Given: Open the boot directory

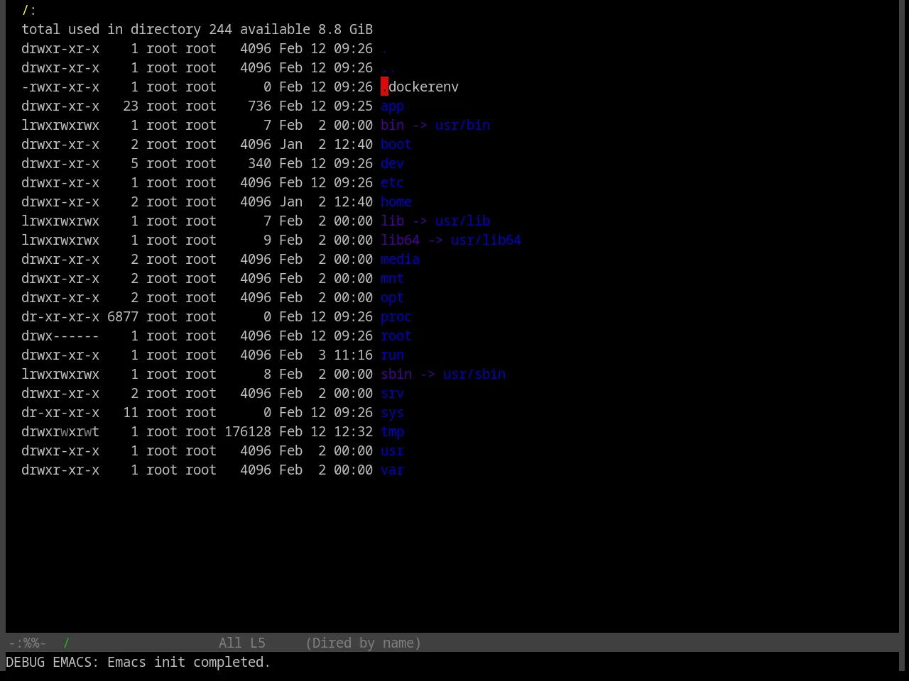Looking at the screenshot, I should pyautogui.click(x=396, y=144).
